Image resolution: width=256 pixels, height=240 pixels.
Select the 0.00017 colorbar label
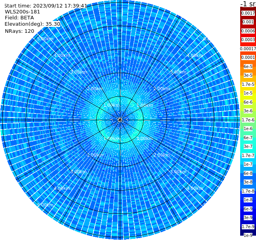[x=248, y=49]
